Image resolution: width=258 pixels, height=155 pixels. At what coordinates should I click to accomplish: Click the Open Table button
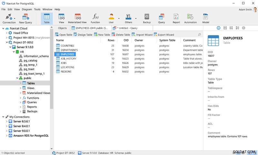[64, 35]
